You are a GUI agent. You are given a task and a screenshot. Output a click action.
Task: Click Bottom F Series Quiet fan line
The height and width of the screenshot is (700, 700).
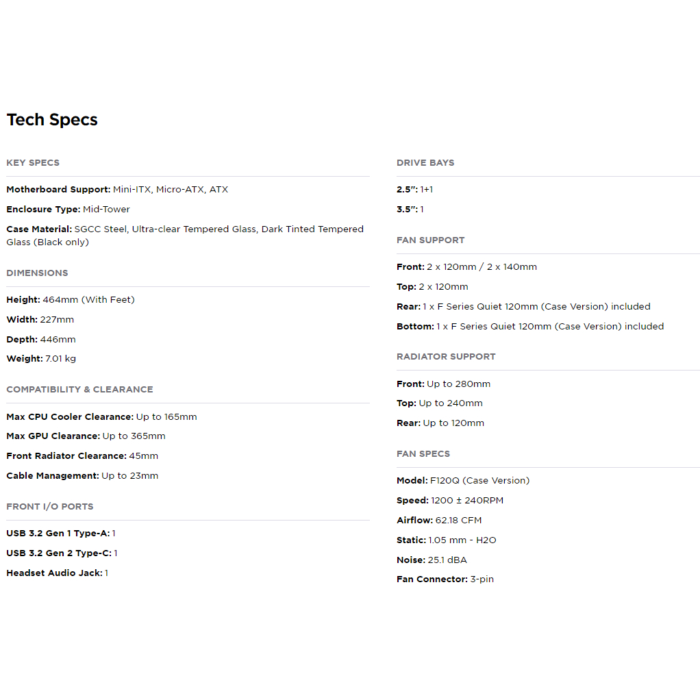coord(530,326)
